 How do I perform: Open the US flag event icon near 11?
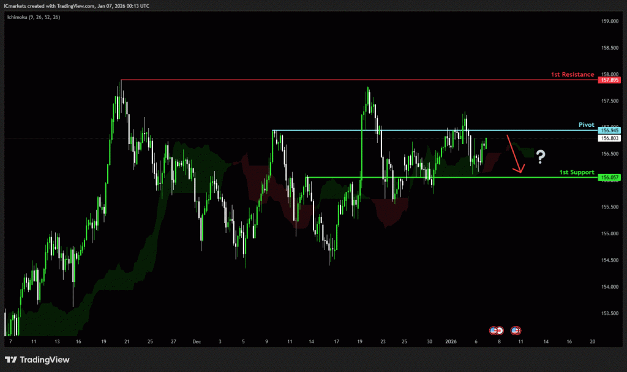(516, 330)
